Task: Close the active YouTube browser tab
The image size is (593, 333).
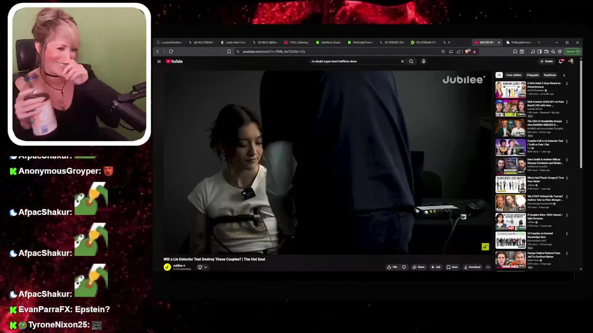Action: (499, 42)
